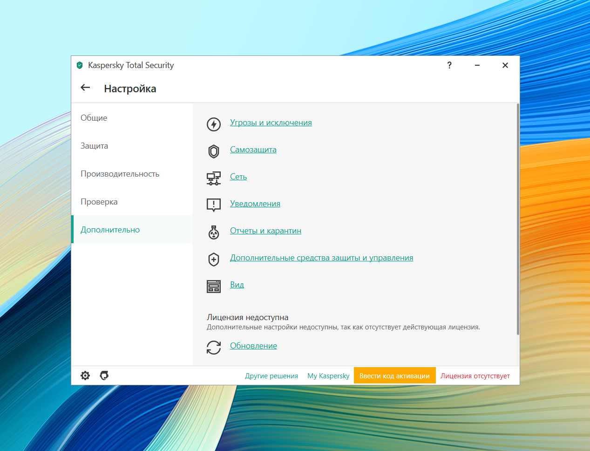Open Отчеты и карантин link
Image resolution: width=590 pixels, height=451 pixels.
pyautogui.click(x=265, y=231)
